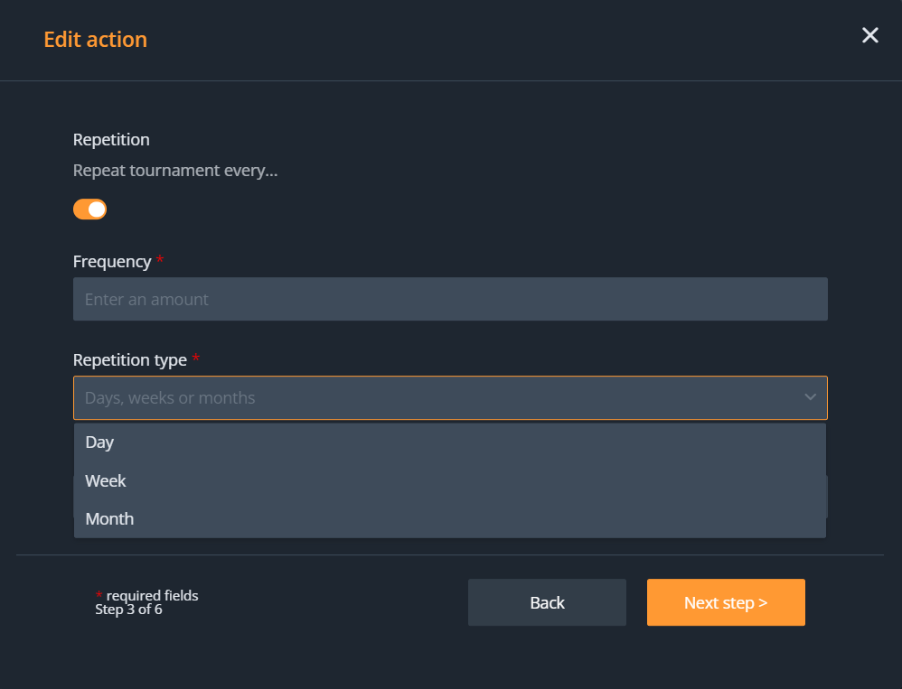The height and width of the screenshot is (689, 902).
Task: Click the Repetition type field label
Action: click(x=130, y=359)
